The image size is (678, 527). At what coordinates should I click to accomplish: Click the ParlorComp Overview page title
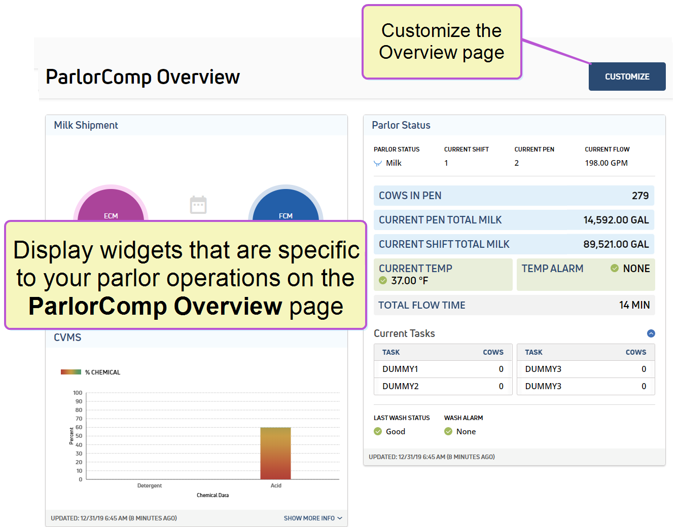click(x=142, y=77)
